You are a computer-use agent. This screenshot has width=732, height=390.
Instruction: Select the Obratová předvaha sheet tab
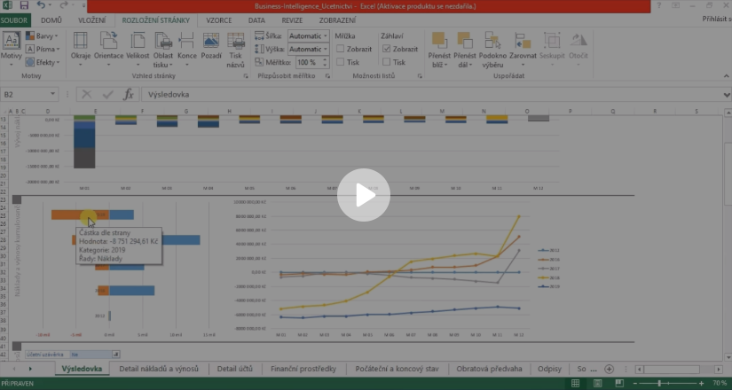tap(489, 369)
